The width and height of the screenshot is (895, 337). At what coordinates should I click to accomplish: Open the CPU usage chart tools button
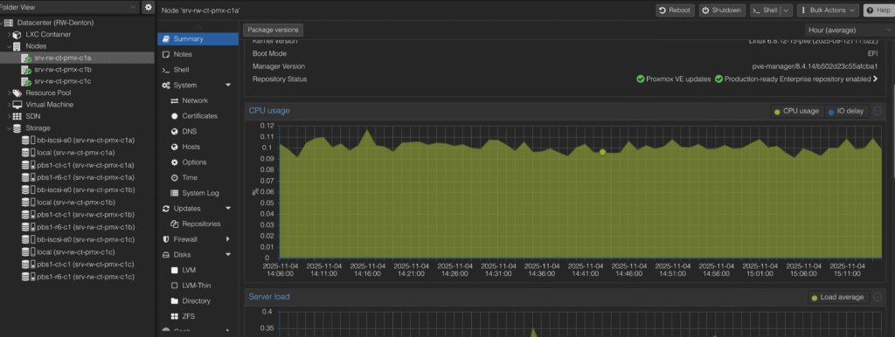coord(878,111)
